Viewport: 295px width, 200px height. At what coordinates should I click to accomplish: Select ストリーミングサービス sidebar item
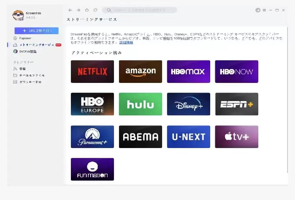point(37,45)
